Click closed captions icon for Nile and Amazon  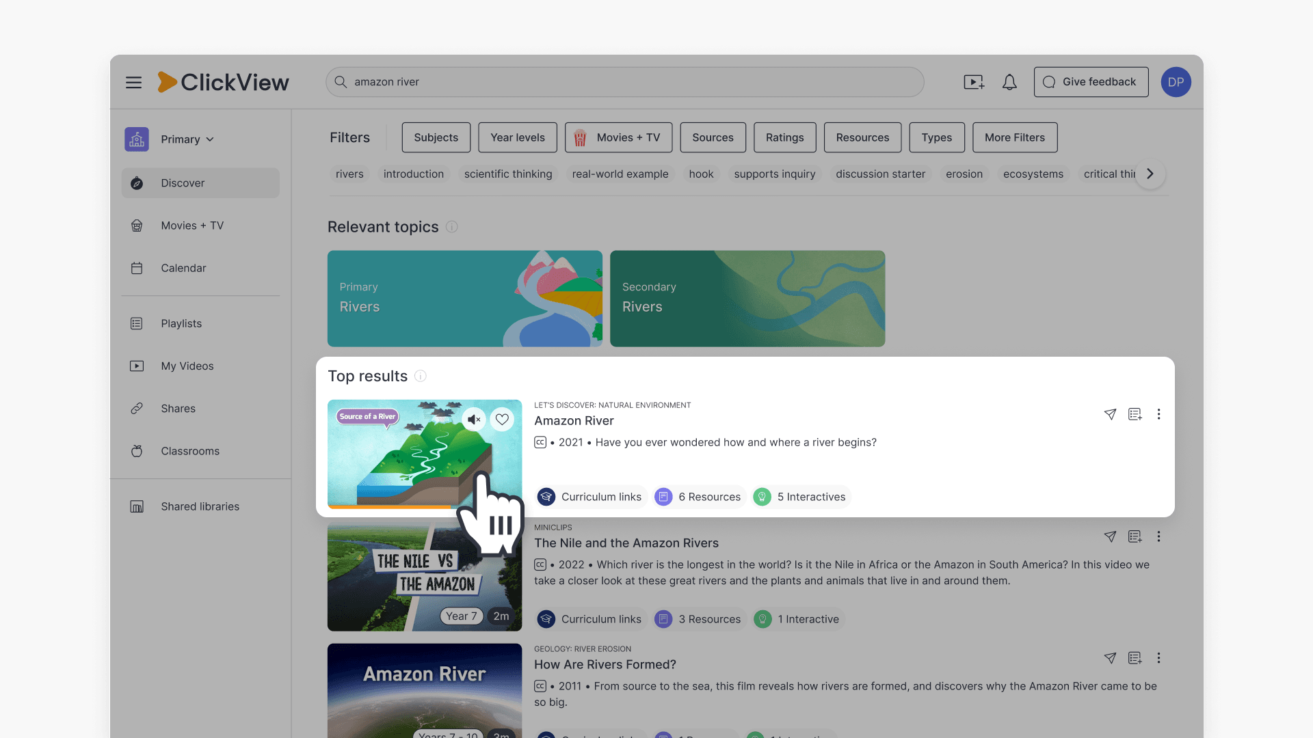[540, 565]
